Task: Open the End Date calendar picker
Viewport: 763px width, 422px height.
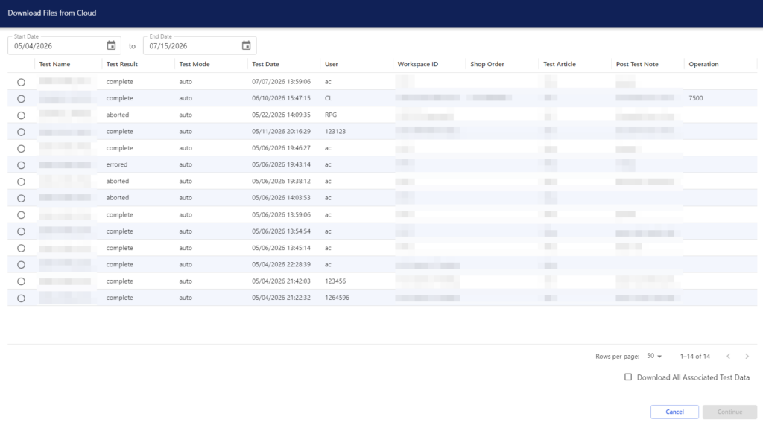Action: tap(246, 45)
